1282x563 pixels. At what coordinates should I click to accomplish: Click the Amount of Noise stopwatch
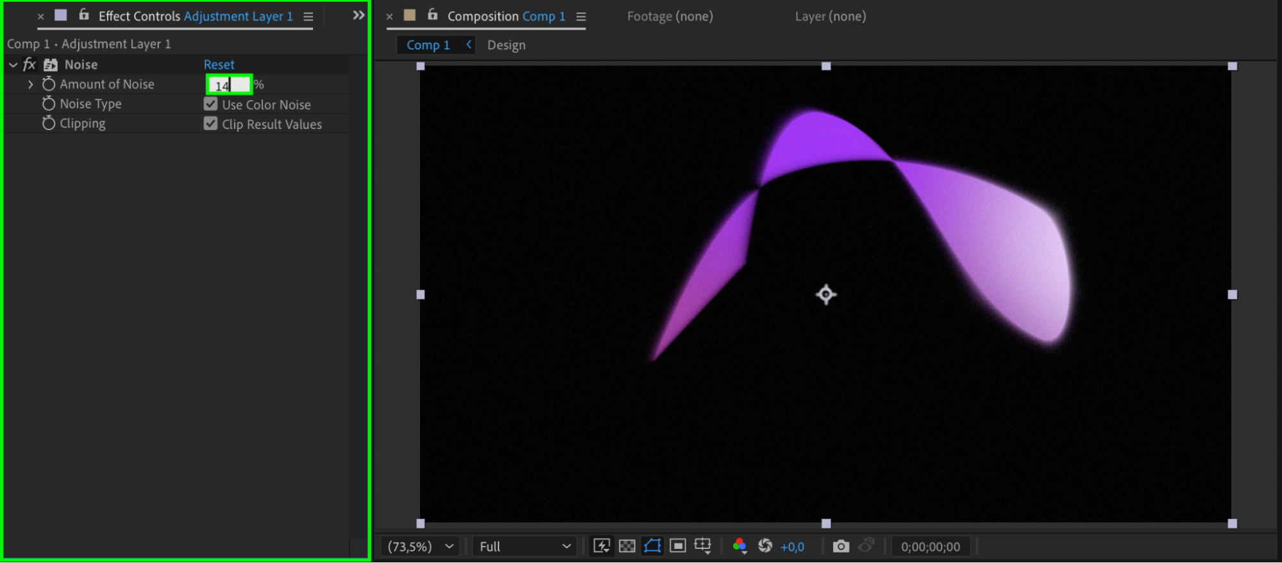[49, 84]
